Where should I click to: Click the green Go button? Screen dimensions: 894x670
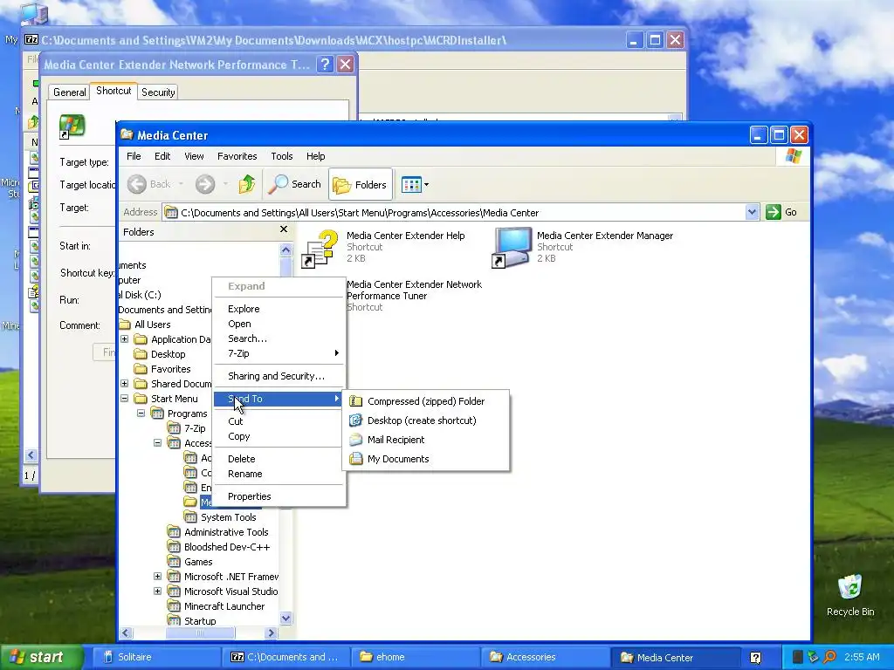click(x=782, y=212)
